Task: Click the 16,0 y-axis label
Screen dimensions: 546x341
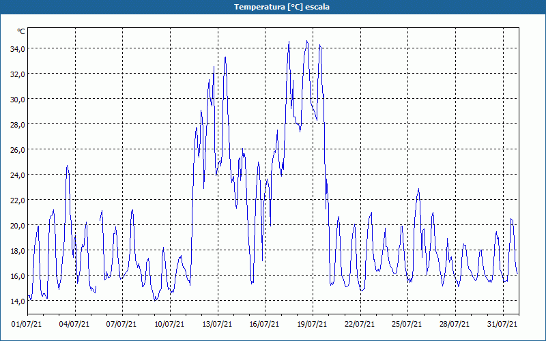Action: click(17, 276)
